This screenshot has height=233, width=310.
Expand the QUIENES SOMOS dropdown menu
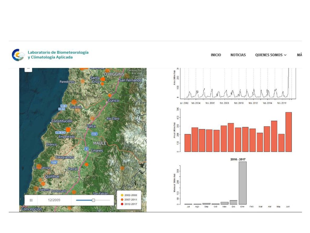[x=271, y=55]
